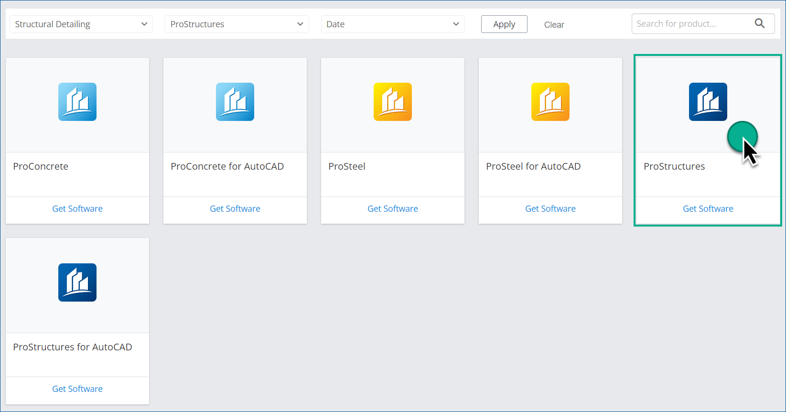The width and height of the screenshot is (786, 412).
Task: Click the dark blue ProStructures icon
Action: 708,102
